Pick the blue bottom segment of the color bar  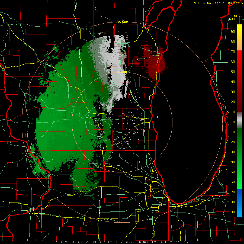click(239, 203)
